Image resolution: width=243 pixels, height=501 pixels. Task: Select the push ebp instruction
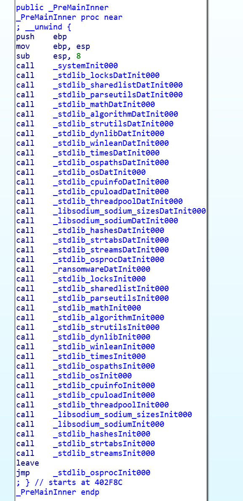[x=42, y=37]
